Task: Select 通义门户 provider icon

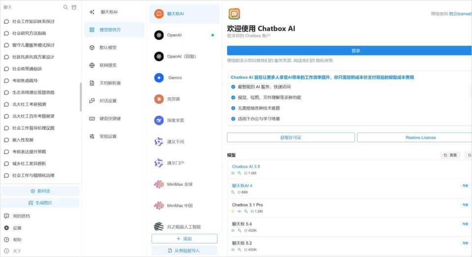Action: (159, 163)
